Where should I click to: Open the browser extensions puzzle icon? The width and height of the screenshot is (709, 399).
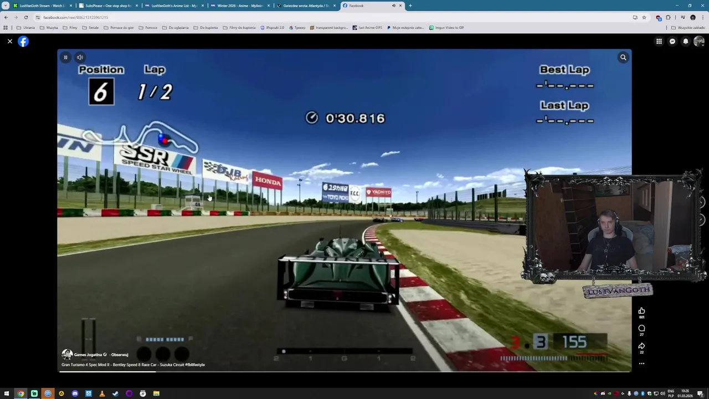668,17
